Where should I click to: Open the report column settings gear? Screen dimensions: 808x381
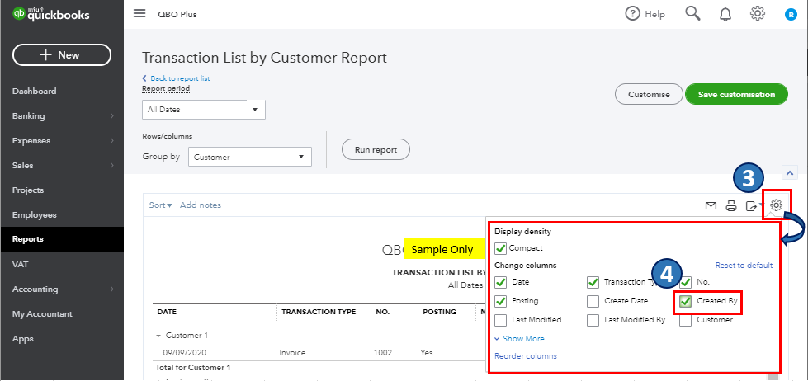click(776, 205)
